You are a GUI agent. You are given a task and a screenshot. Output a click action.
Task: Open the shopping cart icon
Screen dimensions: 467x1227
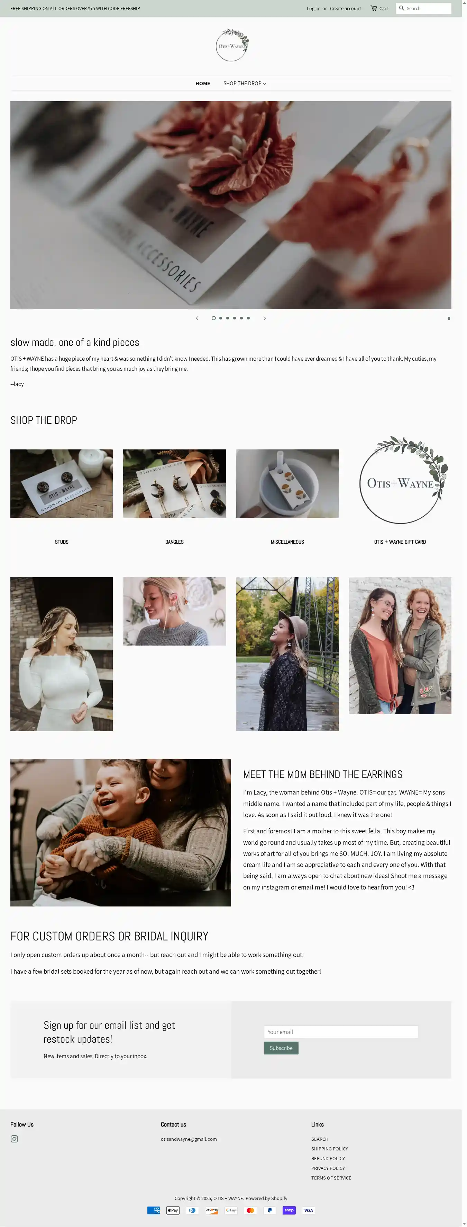[373, 8]
